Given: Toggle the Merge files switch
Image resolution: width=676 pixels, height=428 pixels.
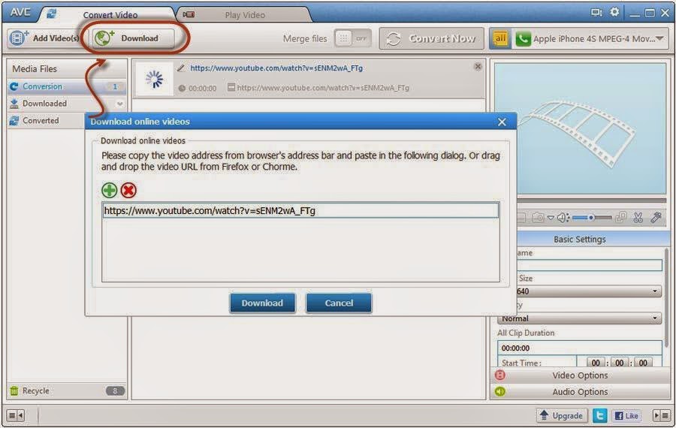Looking at the screenshot, I should pos(352,38).
